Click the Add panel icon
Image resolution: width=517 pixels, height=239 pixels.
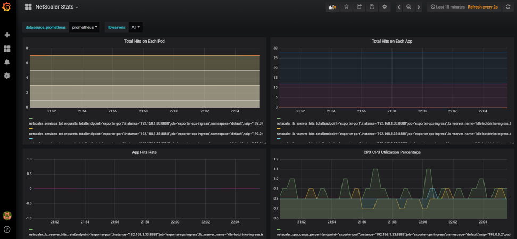(x=332, y=7)
